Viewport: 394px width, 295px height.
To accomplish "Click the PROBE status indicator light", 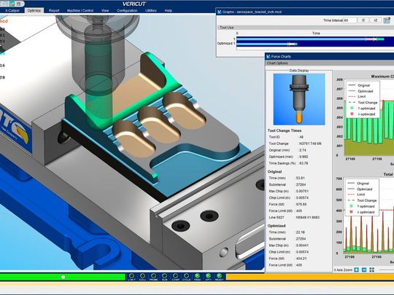I will [153, 276].
